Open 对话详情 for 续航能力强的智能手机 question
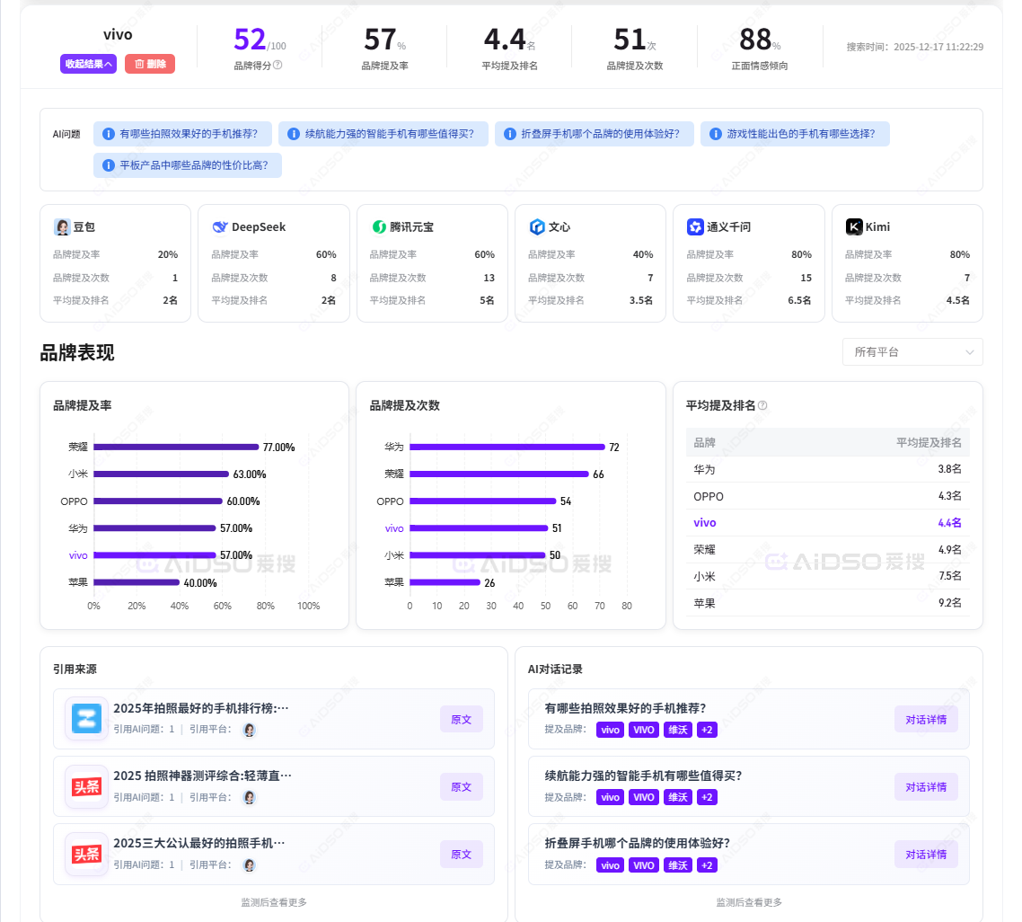Viewport: 1022px width, 922px height. pos(925,787)
